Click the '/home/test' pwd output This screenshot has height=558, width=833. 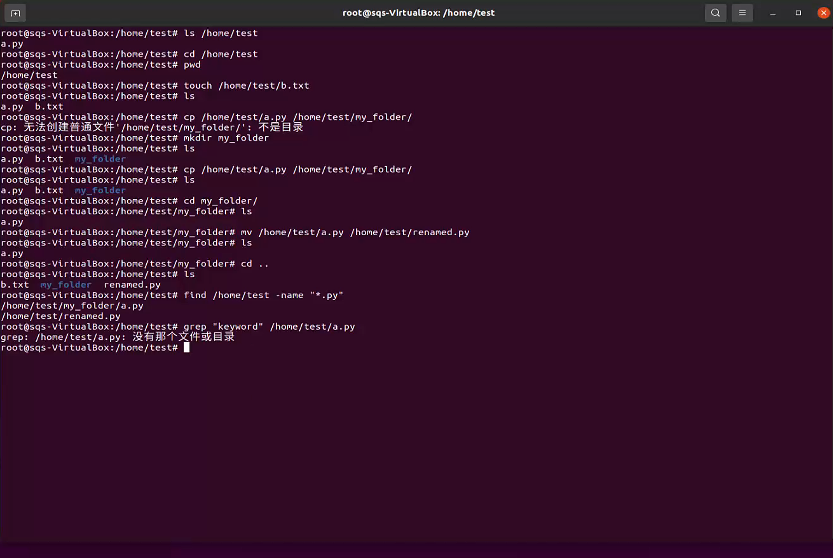[29, 75]
